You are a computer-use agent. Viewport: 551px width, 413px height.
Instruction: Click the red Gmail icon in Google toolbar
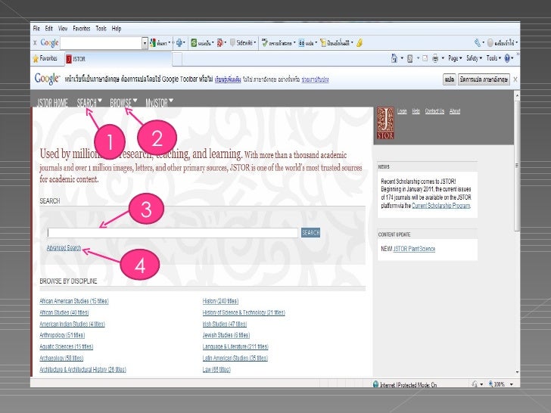pos(220,43)
